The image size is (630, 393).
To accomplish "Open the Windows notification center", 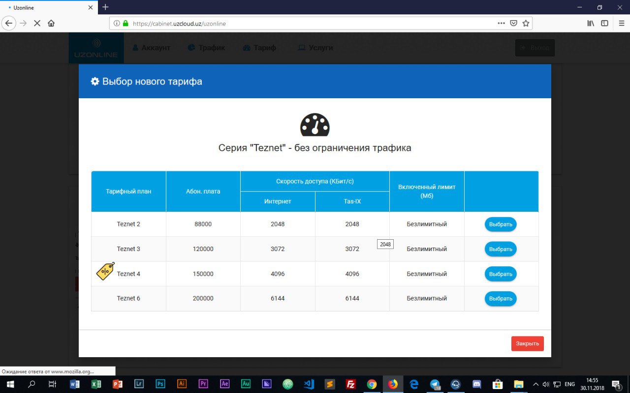I will 616,384.
